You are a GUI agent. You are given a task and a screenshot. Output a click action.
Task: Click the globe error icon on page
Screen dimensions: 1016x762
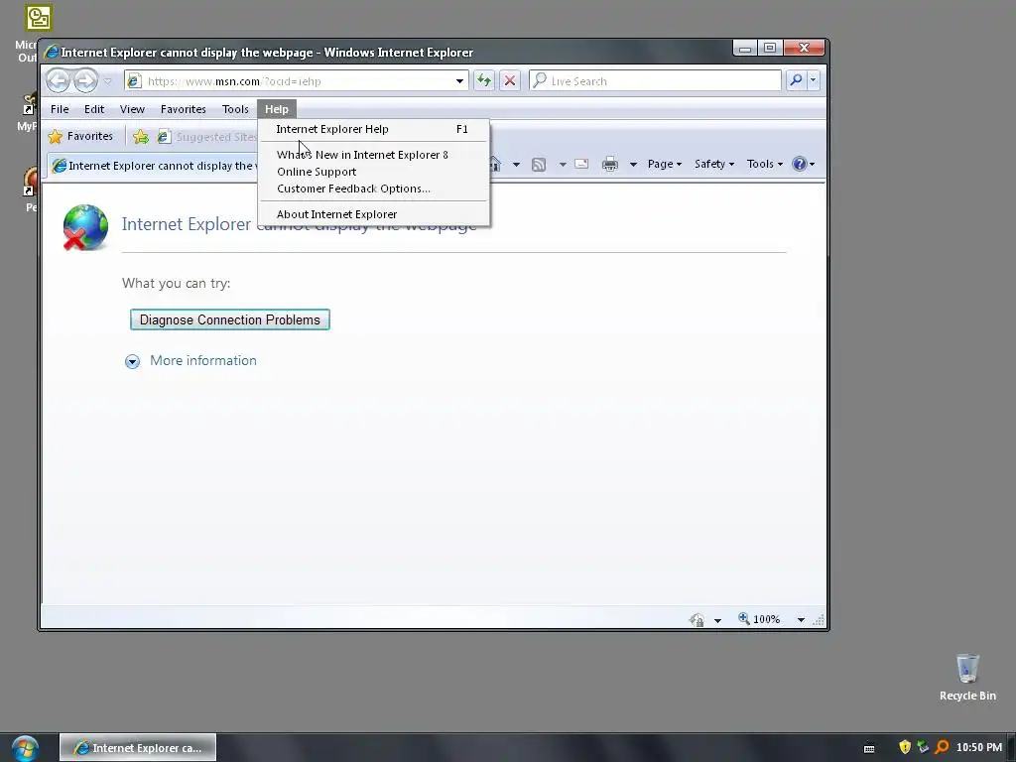click(x=85, y=227)
